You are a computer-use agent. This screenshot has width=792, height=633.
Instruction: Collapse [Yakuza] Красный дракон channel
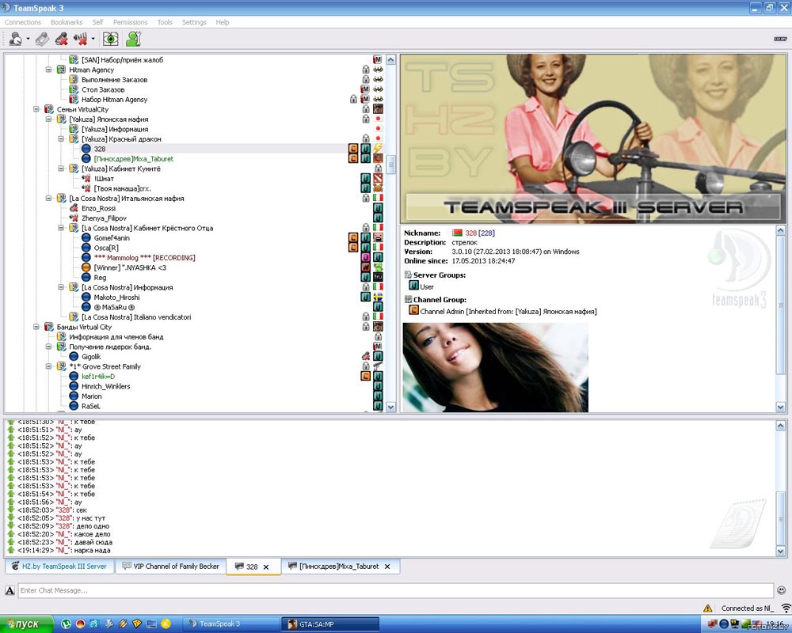(61, 138)
